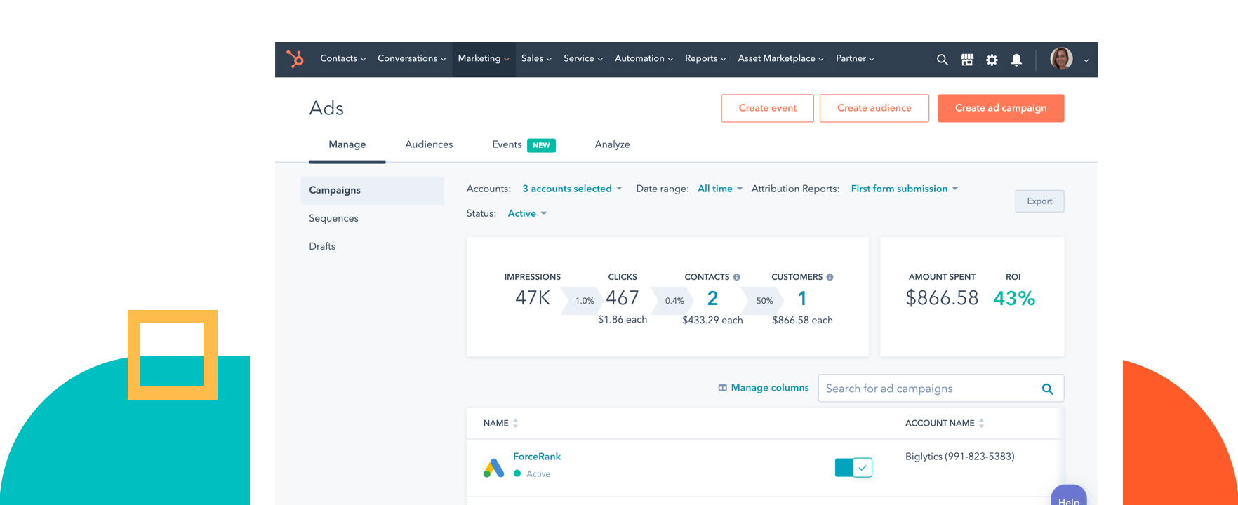The height and width of the screenshot is (505, 1238).
Task: Open the Active status dropdown
Action: tap(527, 213)
